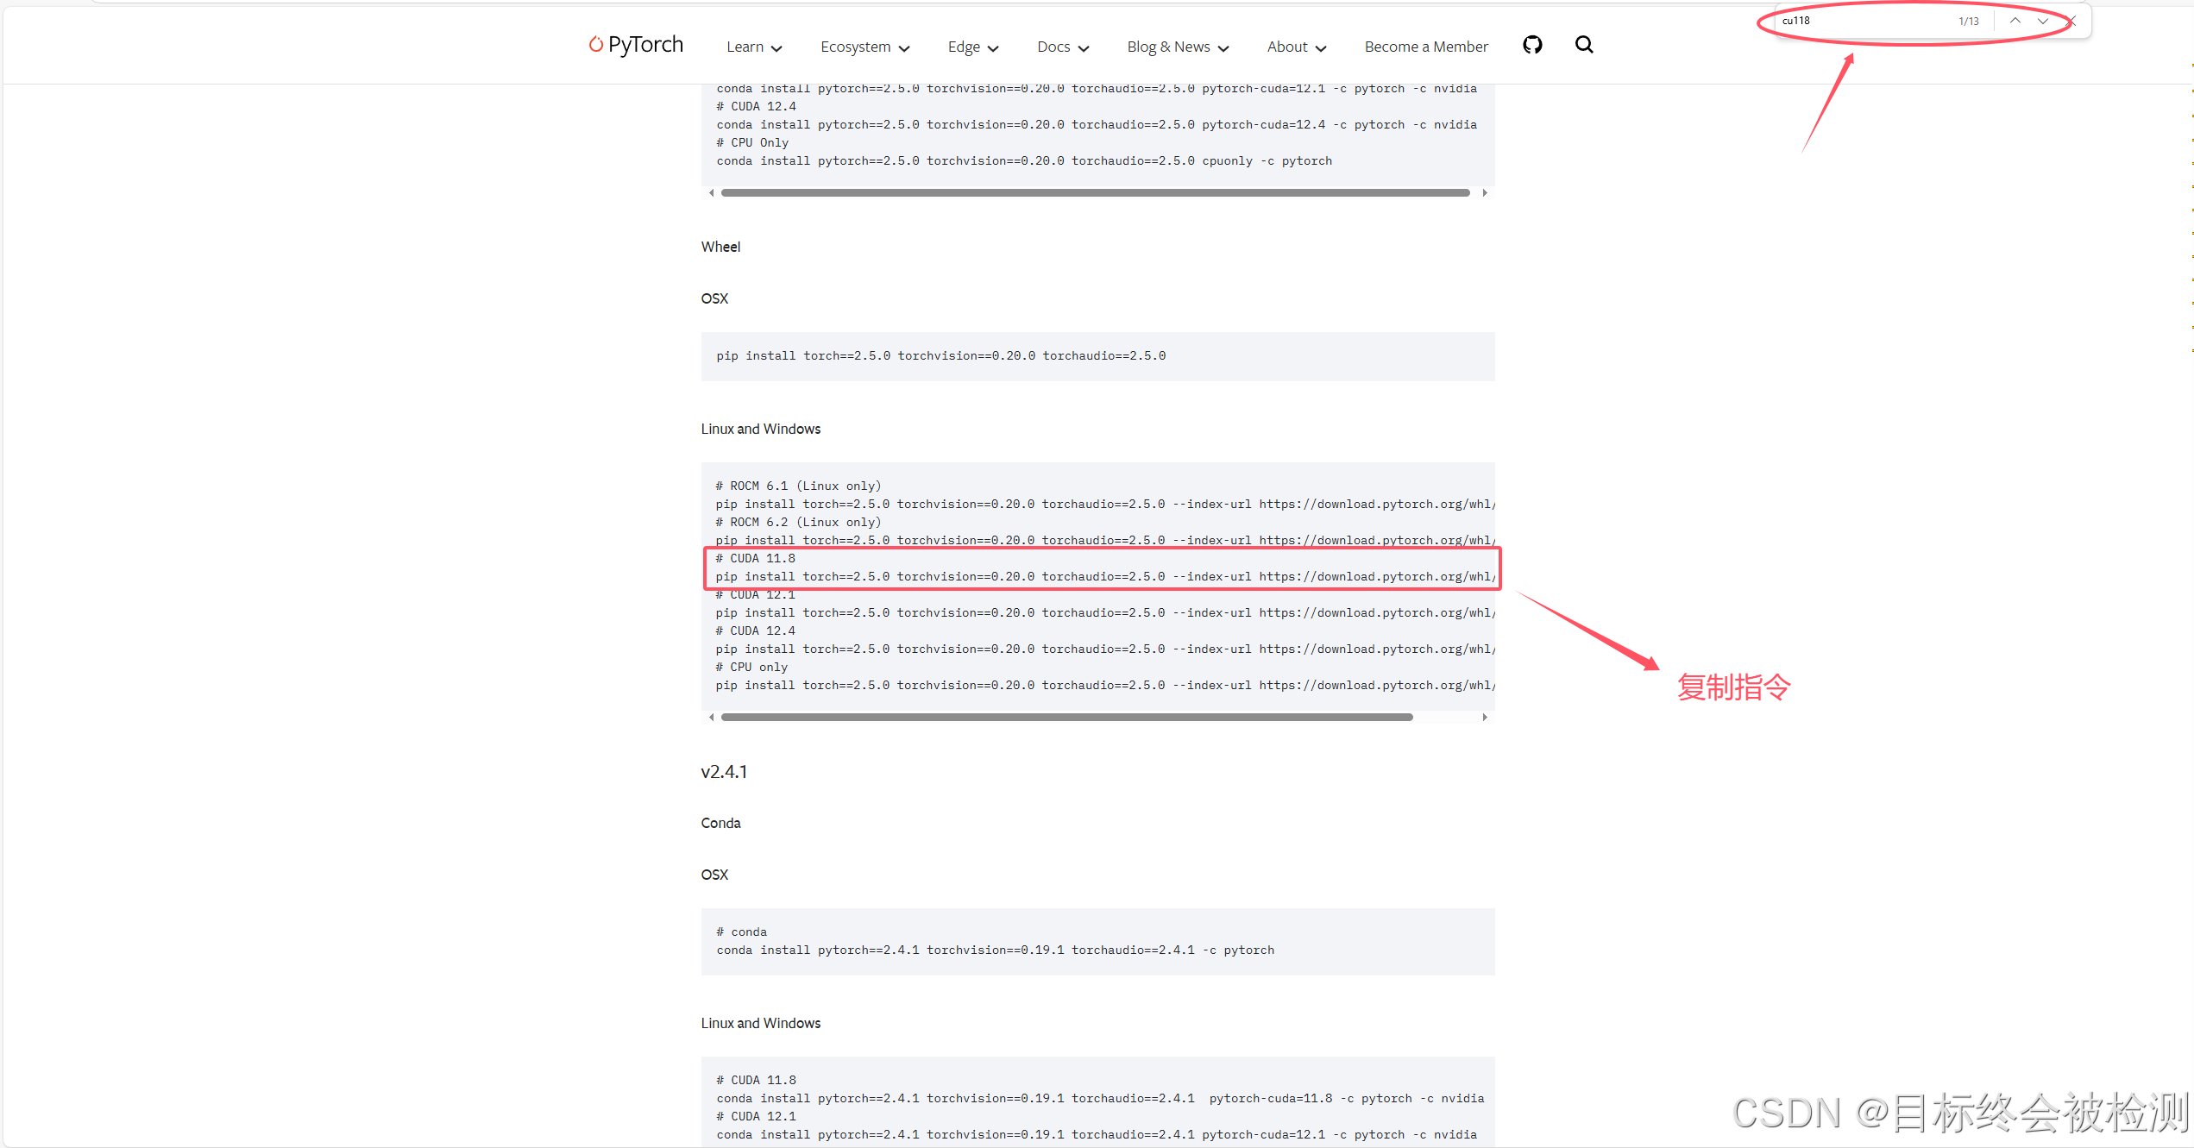
Task: Jump to the previous cu118 match
Action: pyautogui.click(x=2015, y=20)
